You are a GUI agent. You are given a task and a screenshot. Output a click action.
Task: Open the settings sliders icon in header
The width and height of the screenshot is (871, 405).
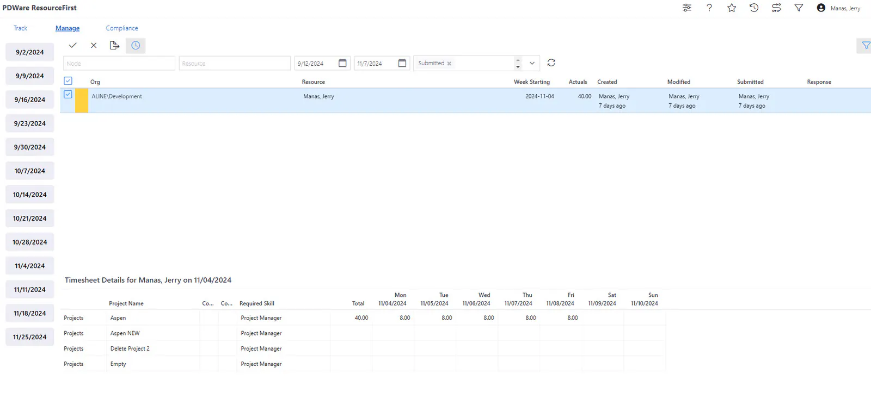(x=687, y=8)
